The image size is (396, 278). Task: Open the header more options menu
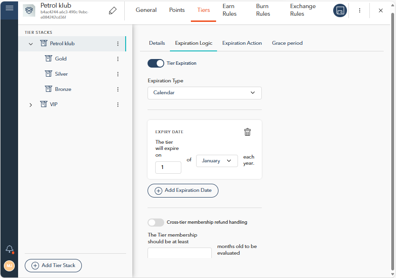click(360, 10)
